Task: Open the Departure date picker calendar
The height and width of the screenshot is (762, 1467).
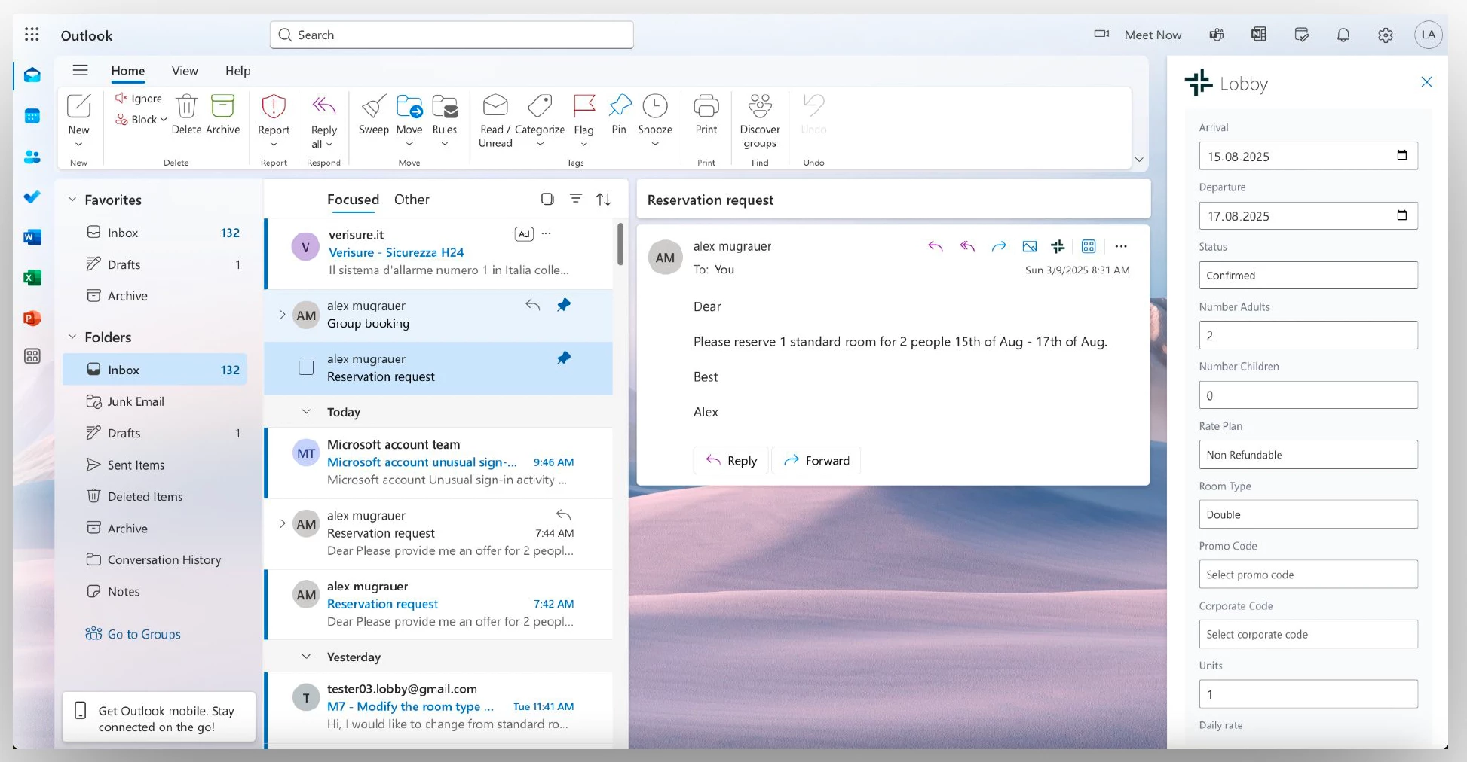Action: point(1401,215)
